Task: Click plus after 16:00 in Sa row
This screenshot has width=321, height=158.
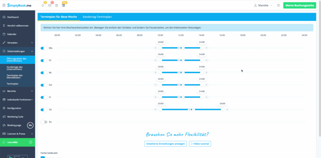Action: coord(227,110)
